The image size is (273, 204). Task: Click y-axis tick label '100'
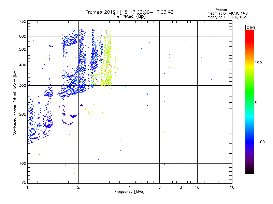tap(23, 163)
